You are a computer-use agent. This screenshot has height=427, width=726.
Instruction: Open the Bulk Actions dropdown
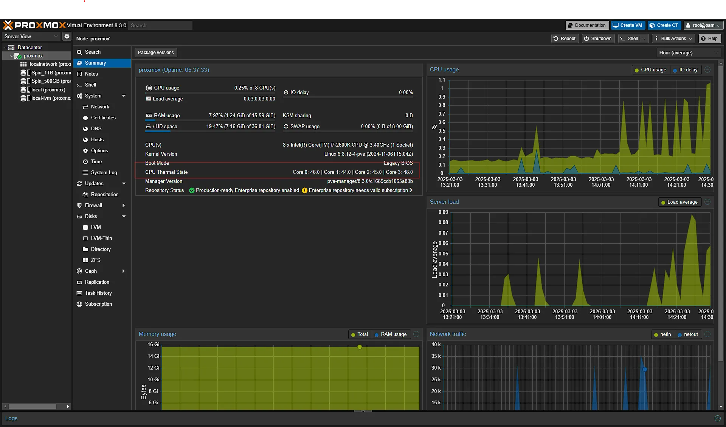(673, 39)
